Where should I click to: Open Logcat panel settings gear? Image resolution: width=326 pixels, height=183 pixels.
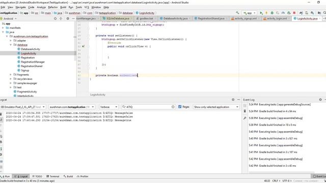tap(233, 100)
